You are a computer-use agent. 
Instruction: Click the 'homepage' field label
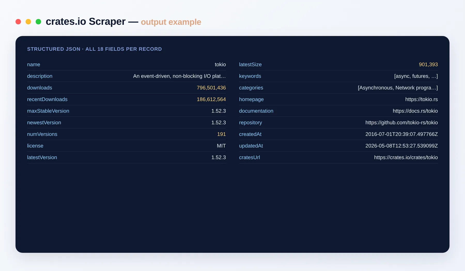click(x=251, y=99)
